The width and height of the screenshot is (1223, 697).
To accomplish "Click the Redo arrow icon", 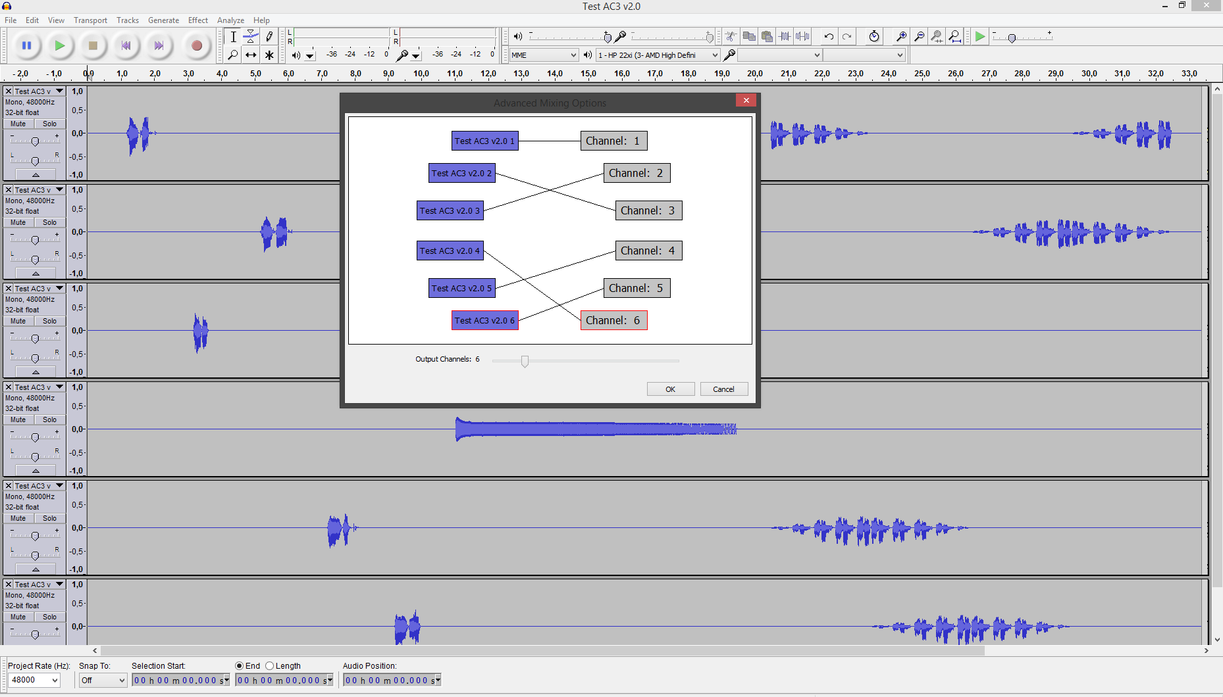I will coord(846,36).
